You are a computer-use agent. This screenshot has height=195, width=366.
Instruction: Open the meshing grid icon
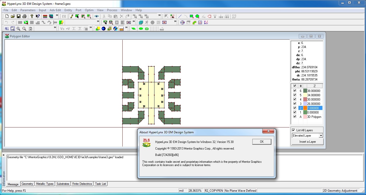click(x=141, y=22)
